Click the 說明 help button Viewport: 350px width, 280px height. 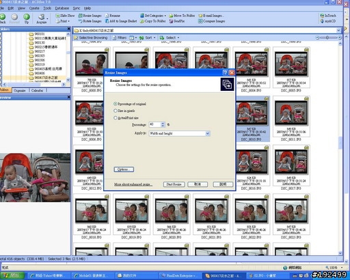pos(223,184)
